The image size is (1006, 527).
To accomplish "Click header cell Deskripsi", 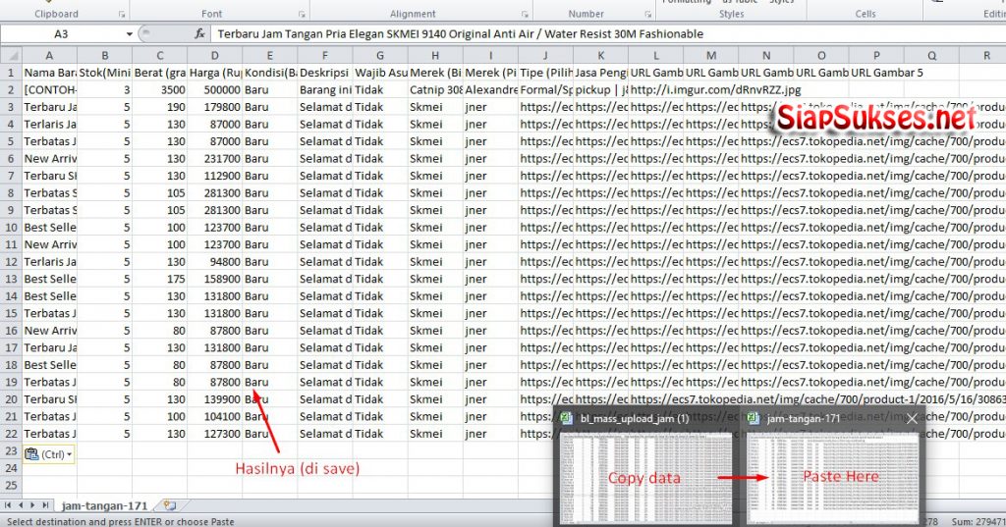I will pos(325,73).
